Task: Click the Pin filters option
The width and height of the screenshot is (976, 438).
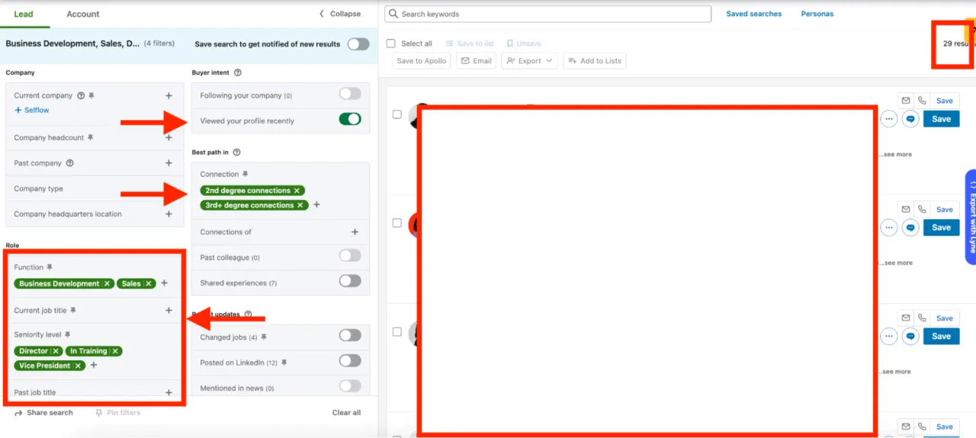Action: coord(117,413)
